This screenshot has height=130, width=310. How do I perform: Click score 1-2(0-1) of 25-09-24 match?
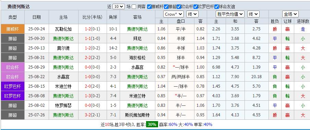click(93, 29)
